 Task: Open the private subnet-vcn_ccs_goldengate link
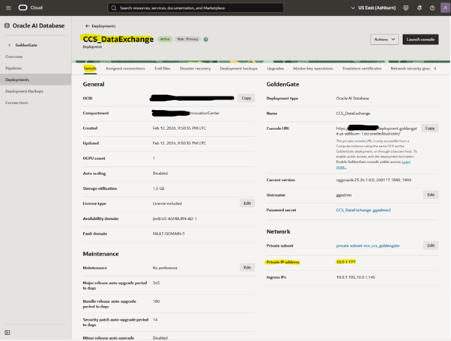(x=368, y=246)
